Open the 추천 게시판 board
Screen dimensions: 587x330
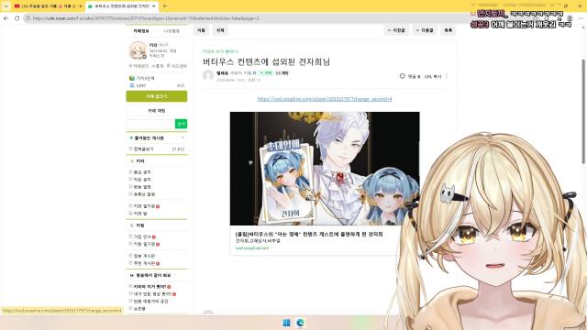[144, 263]
